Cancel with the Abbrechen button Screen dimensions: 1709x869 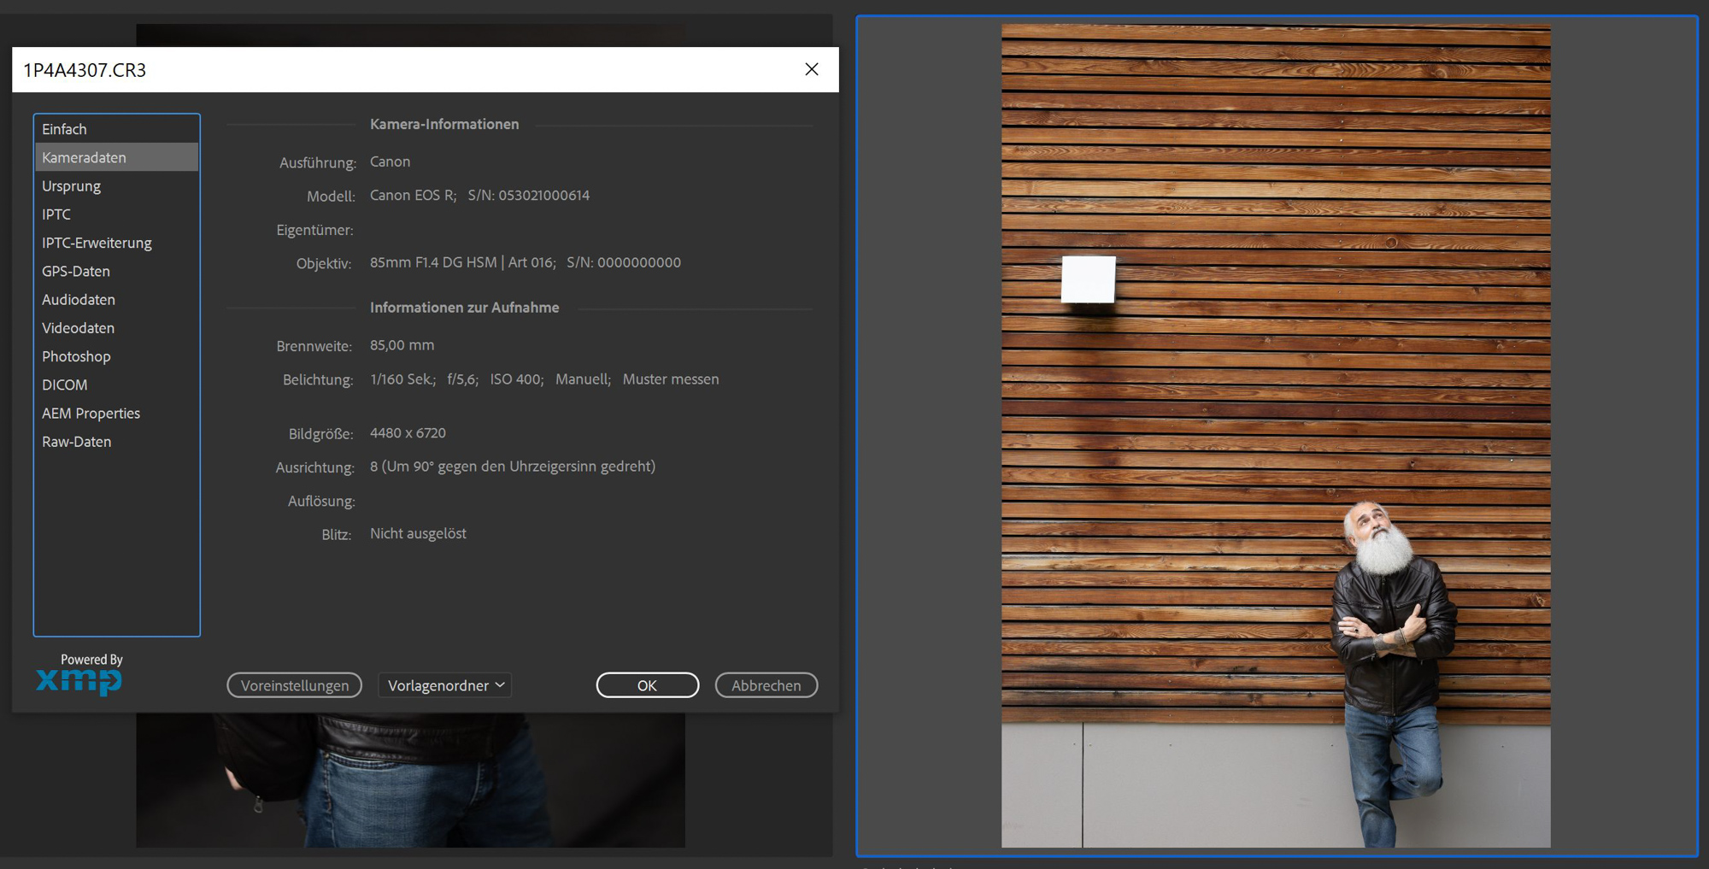766,685
